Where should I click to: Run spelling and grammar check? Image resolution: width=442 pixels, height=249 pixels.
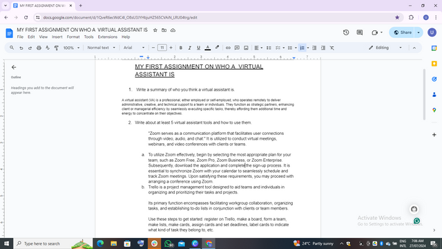[48, 48]
